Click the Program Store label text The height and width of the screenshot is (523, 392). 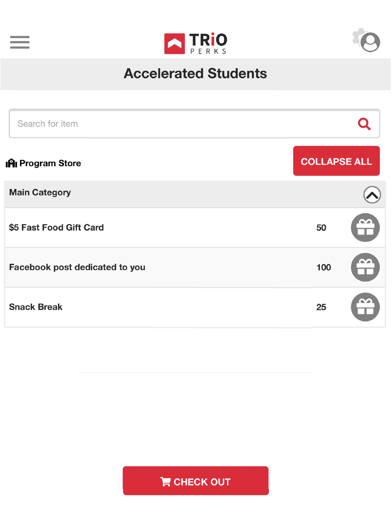coord(50,163)
